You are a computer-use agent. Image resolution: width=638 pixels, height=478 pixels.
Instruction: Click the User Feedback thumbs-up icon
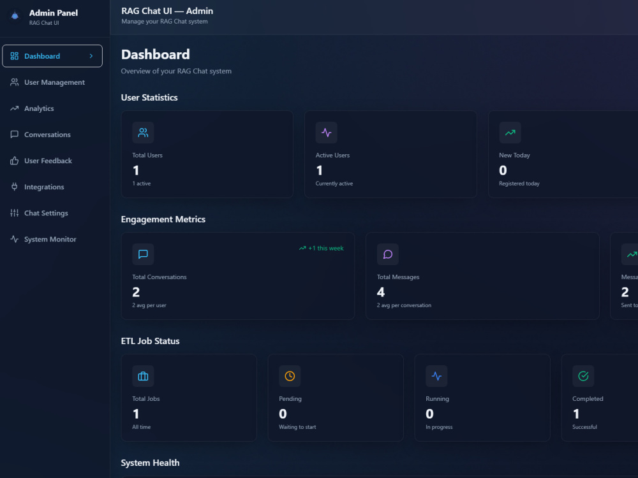click(14, 161)
